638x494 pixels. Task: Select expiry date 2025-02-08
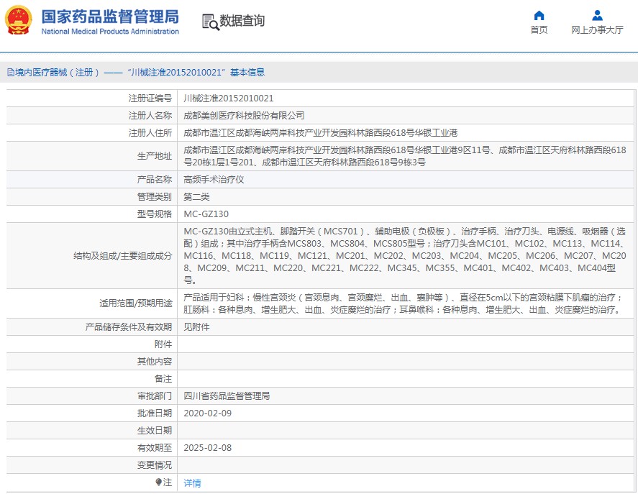click(208, 447)
